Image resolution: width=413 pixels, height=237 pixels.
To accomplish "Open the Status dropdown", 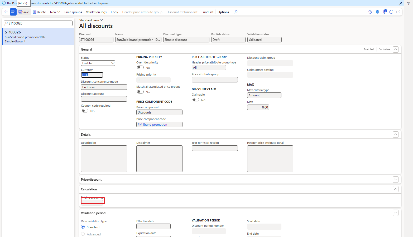I will click(x=98, y=63).
